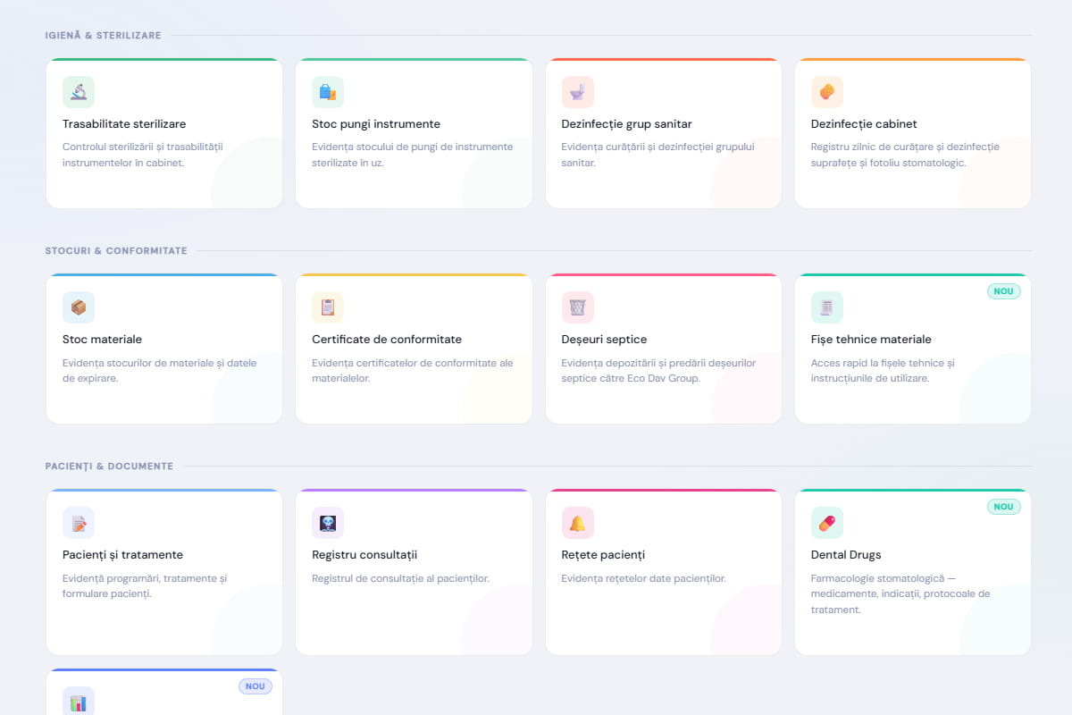
Task: Open Registru consultații title
Action: [x=364, y=555]
